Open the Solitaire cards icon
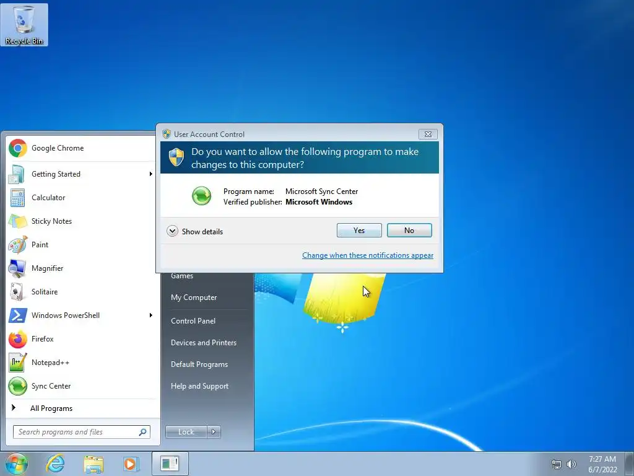 click(17, 291)
